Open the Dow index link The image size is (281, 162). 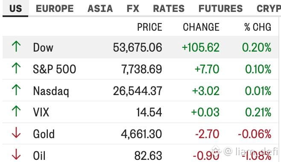coord(43,48)
